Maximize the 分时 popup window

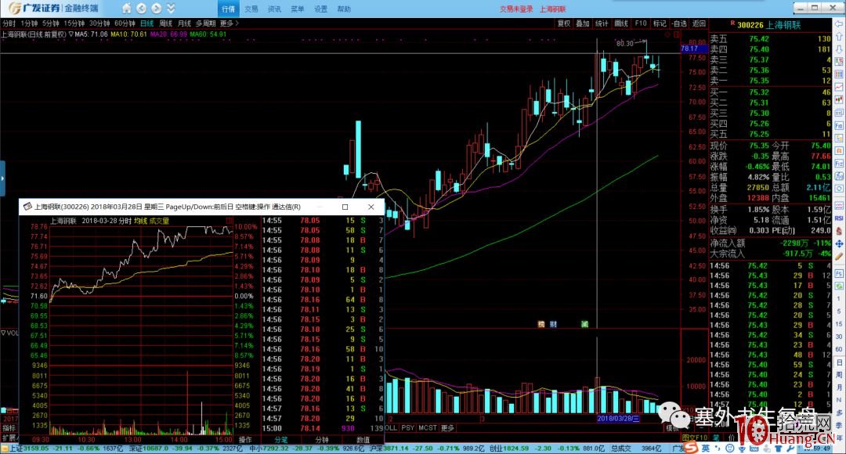coord(345,207)
